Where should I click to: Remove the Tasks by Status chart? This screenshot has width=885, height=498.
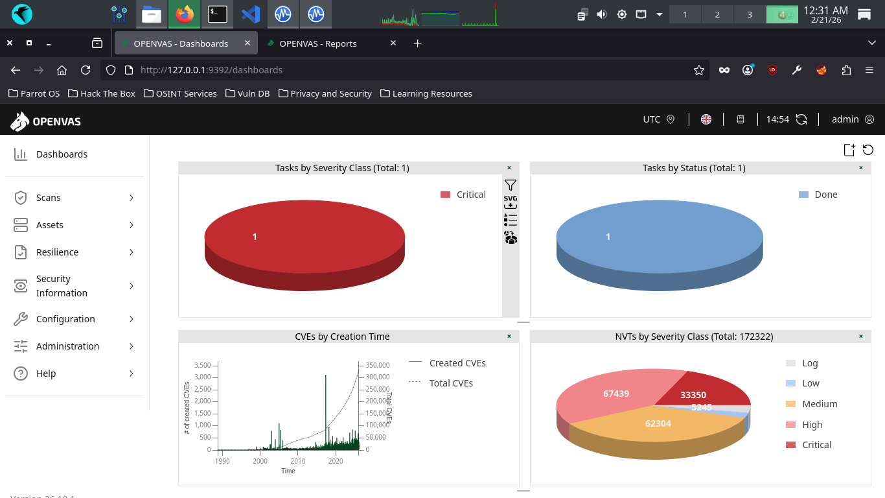click(861, 168)
